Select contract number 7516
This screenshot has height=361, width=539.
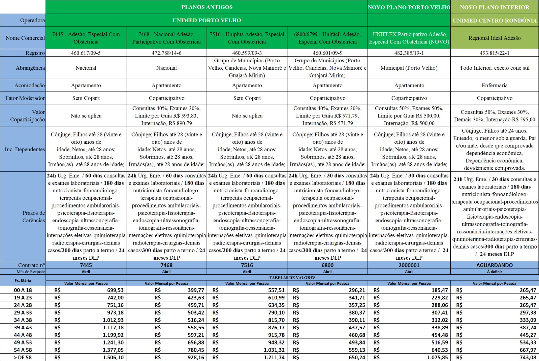click(247, 265)
